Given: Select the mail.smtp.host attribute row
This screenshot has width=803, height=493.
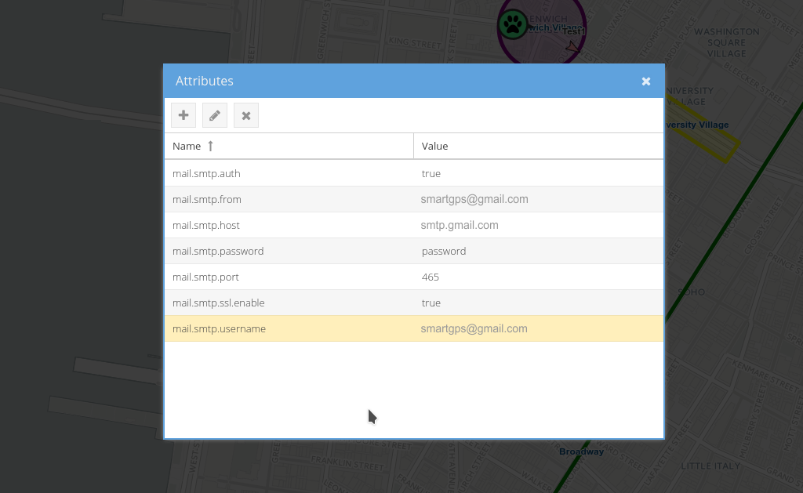Looking at the screenshot, I should click(x=206, y=225).
